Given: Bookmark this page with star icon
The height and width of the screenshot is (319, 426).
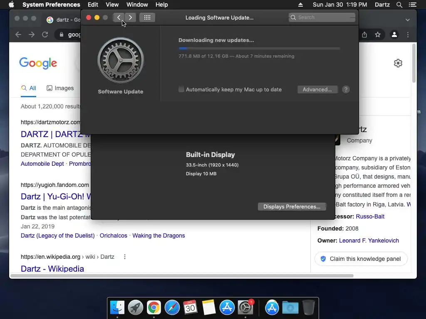Looking at the screenshot, I should [378, 34].
